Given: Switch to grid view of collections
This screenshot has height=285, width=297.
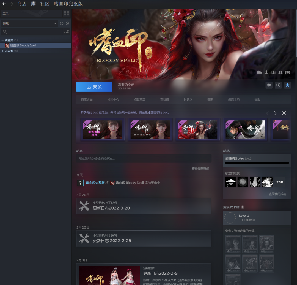Looking at the screenshot, I should point(67,13).
